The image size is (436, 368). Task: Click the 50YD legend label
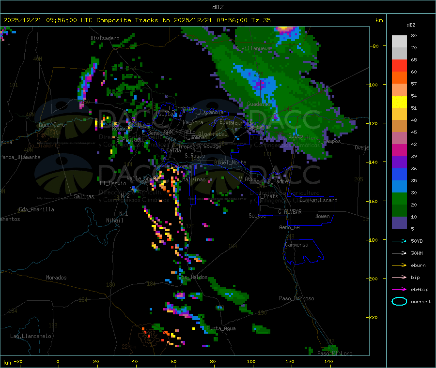point(417,241)
